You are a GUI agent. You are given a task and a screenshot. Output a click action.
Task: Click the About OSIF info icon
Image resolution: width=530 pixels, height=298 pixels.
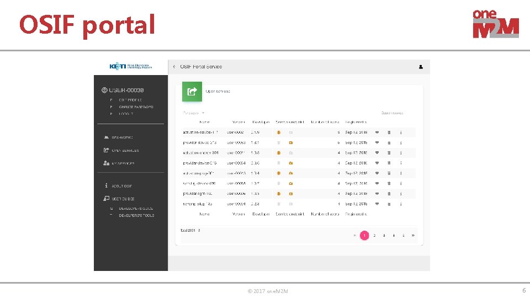(106, 185)
